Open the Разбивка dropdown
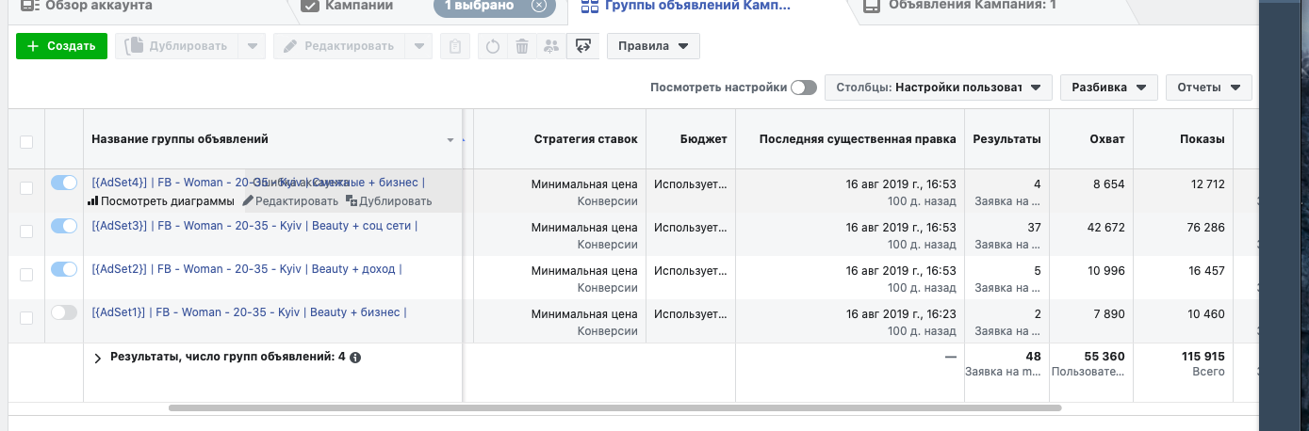This screenshot has width=1309, height=431. click(1109, 88)
